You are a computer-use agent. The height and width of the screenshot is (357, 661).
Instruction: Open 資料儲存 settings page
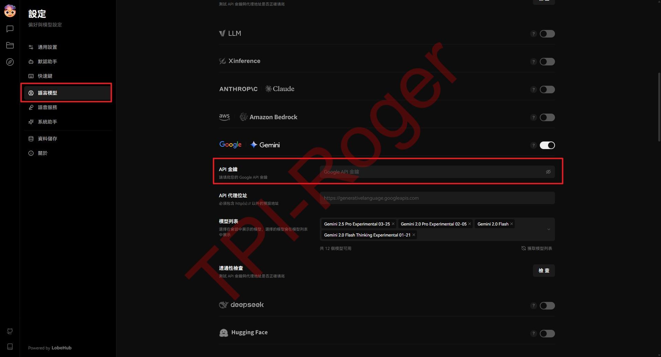[x=67, y=139]
